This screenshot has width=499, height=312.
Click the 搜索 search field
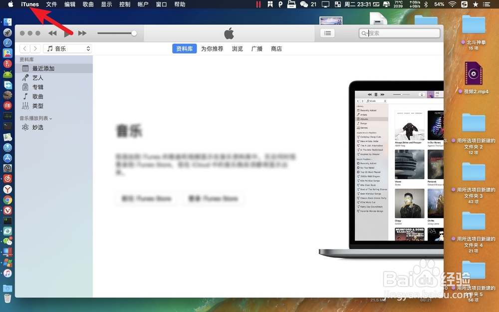tap(399, 33)
